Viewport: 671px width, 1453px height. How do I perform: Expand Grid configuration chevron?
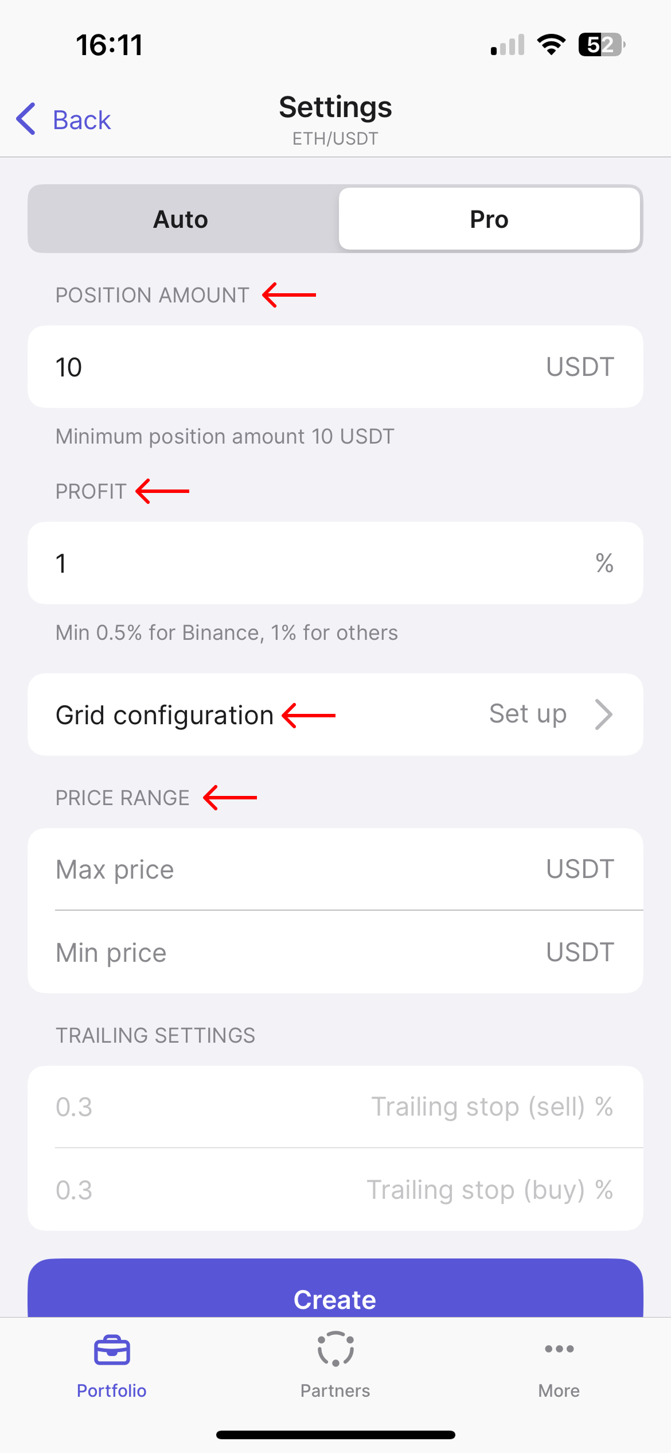point(604,714)
